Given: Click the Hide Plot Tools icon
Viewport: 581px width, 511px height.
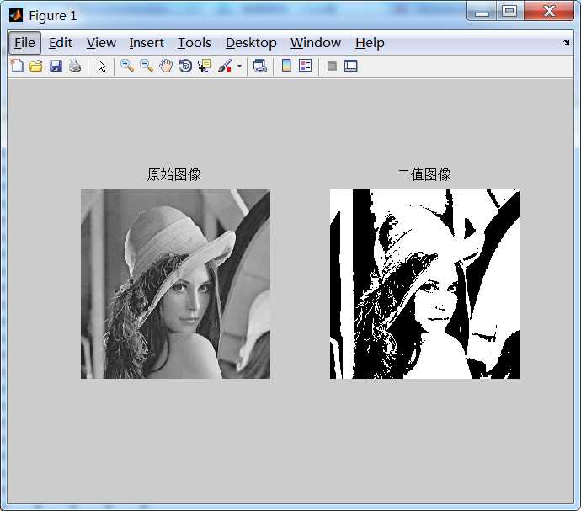Looking at the screenshot, I should point(332,66).
